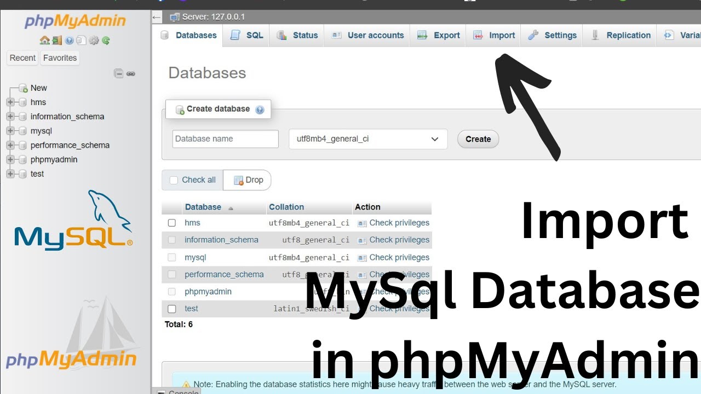Open the Import tab
The width and height of the screenshot is (701, 394).
(494, 36)
